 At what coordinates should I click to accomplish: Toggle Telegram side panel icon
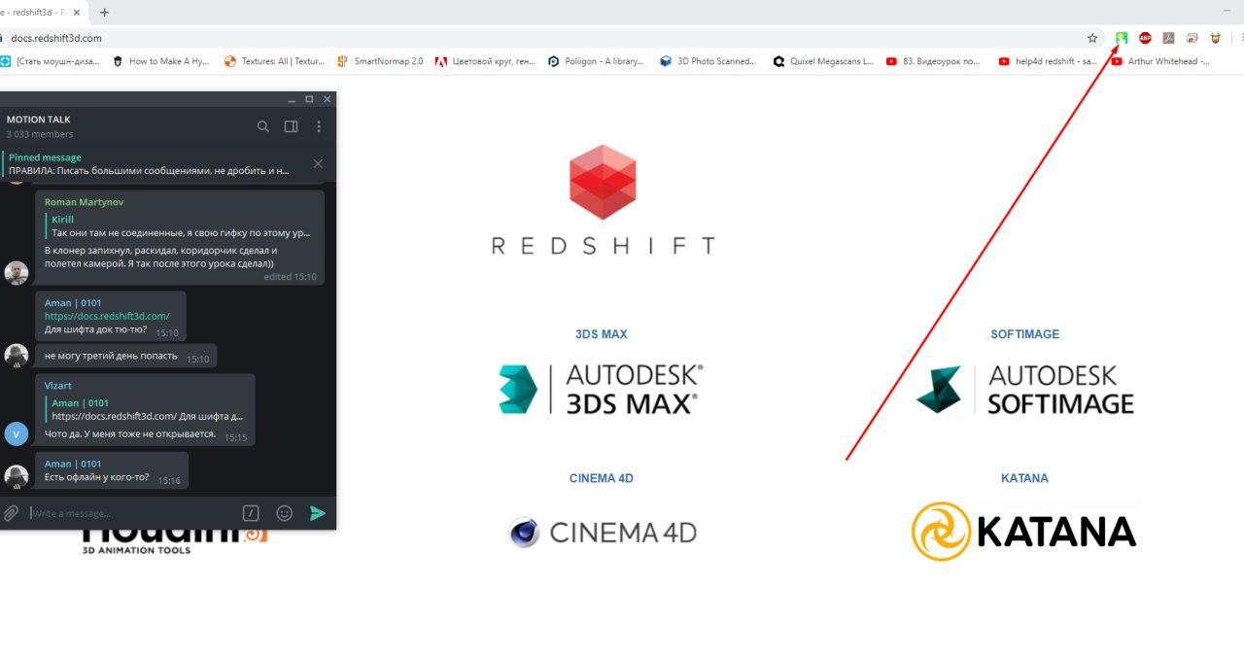coord(291,126)
